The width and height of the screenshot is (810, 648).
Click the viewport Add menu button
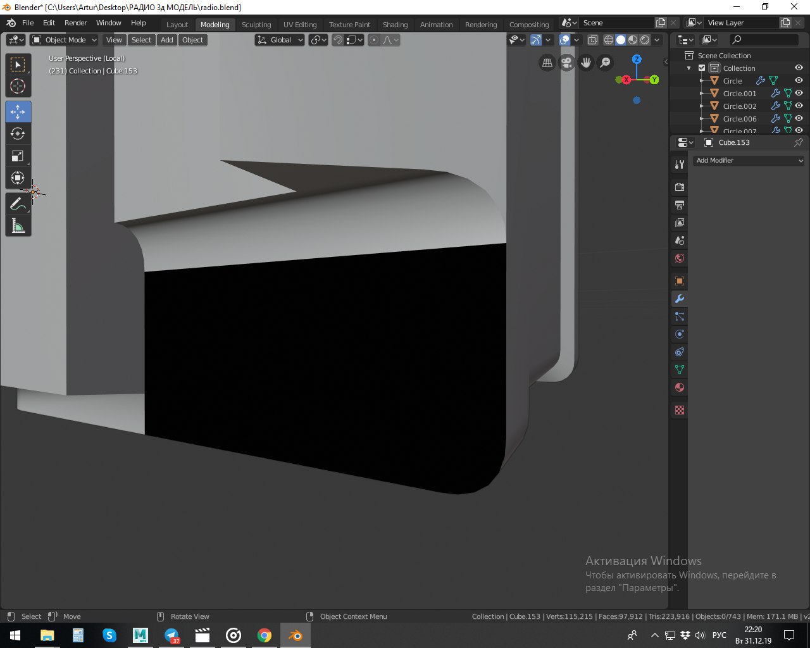click(x=167, y=40)
